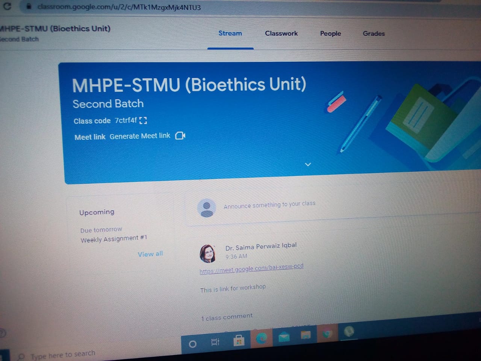This screenshot has height=361, width=481.
Task: Click the Cortana circle icon
Action: pos(193,344)
